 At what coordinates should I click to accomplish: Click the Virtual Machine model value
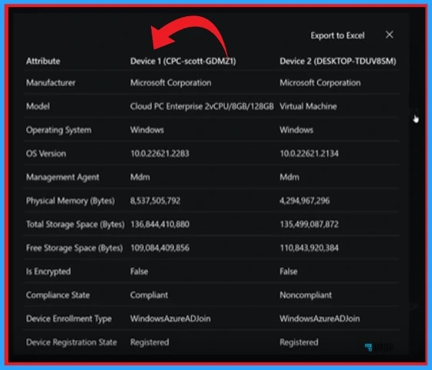pyautogui.click(x=308, y=106)
